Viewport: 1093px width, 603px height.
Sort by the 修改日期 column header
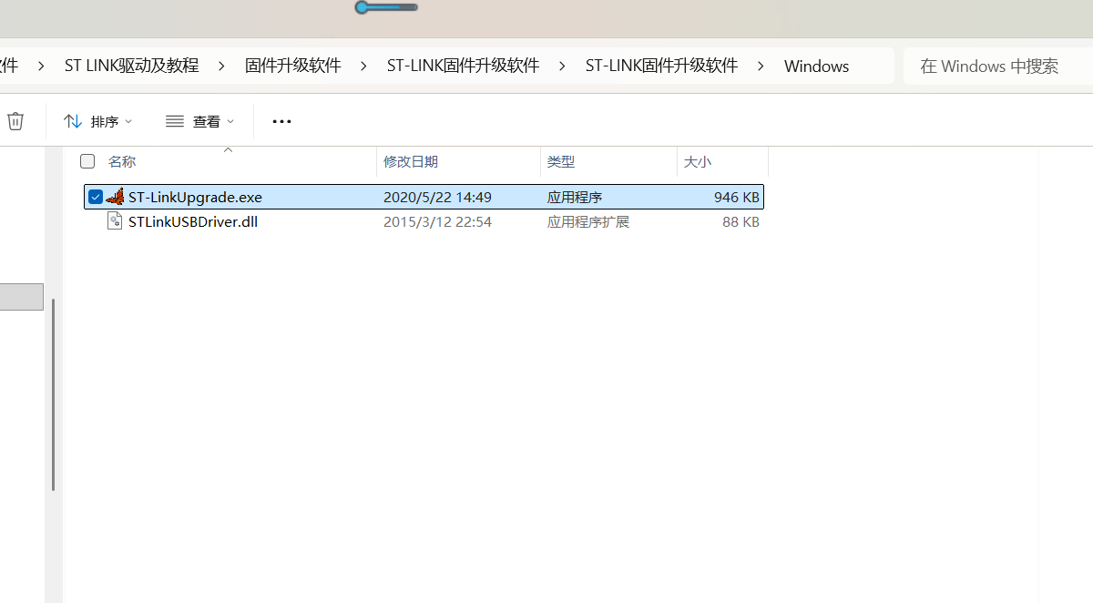[x=411, y=161]
